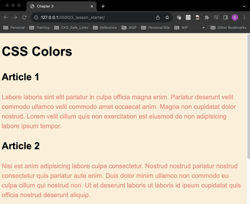Select the Chapter 3 tab

61,6
